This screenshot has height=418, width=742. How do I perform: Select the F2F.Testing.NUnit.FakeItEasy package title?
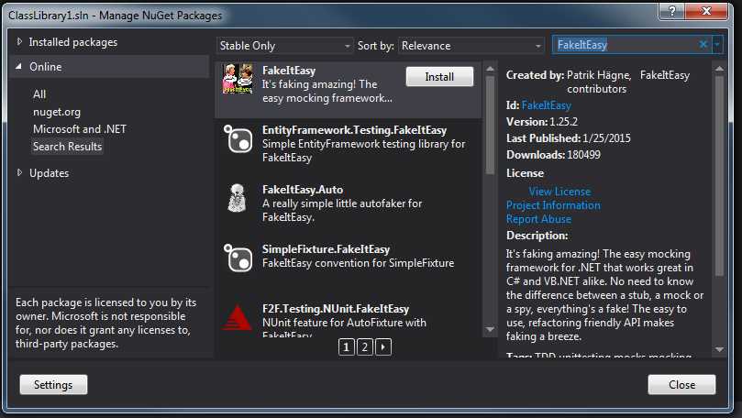(x=336, y=309)
